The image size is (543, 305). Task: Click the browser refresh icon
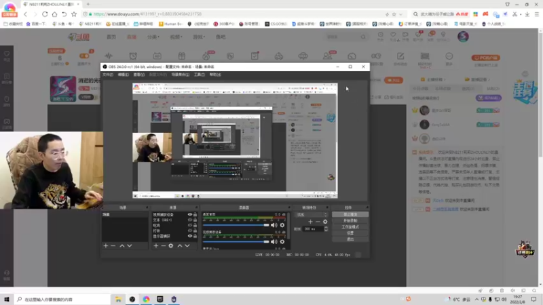45,14
